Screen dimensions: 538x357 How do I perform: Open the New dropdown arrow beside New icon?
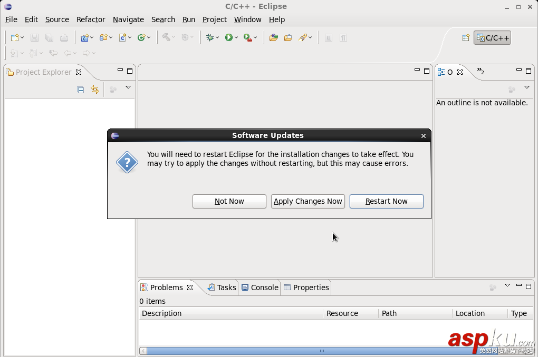click(22, 38)
